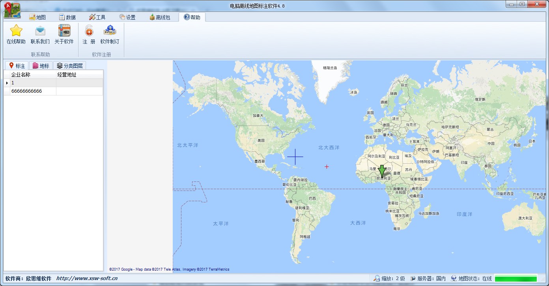Screen dimensions: 549x286
Task: Click 联系我们 envelope icon
Action: [40, 30]
